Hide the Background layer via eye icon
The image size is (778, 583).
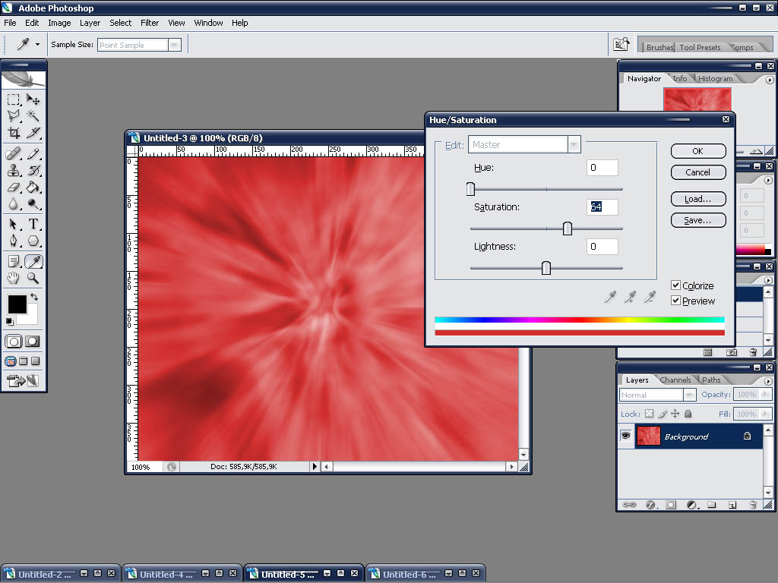pos(626,436)
